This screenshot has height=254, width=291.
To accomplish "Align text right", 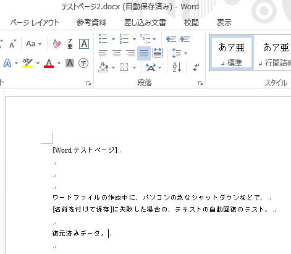I will (130, 53).
